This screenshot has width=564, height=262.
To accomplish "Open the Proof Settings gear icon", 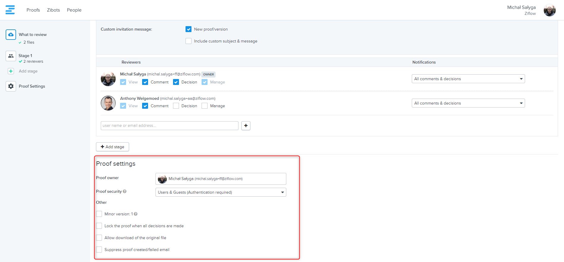I will (x=11, y=86).
